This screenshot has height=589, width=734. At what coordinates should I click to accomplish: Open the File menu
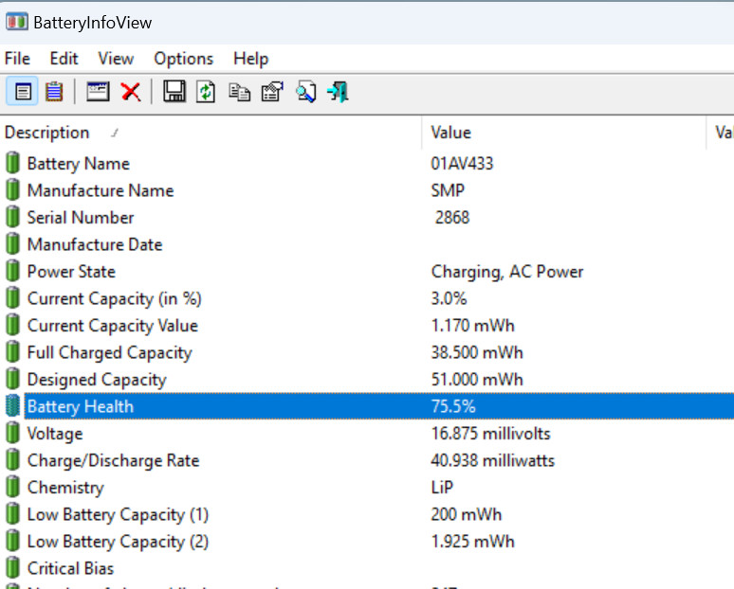(17, 59)
